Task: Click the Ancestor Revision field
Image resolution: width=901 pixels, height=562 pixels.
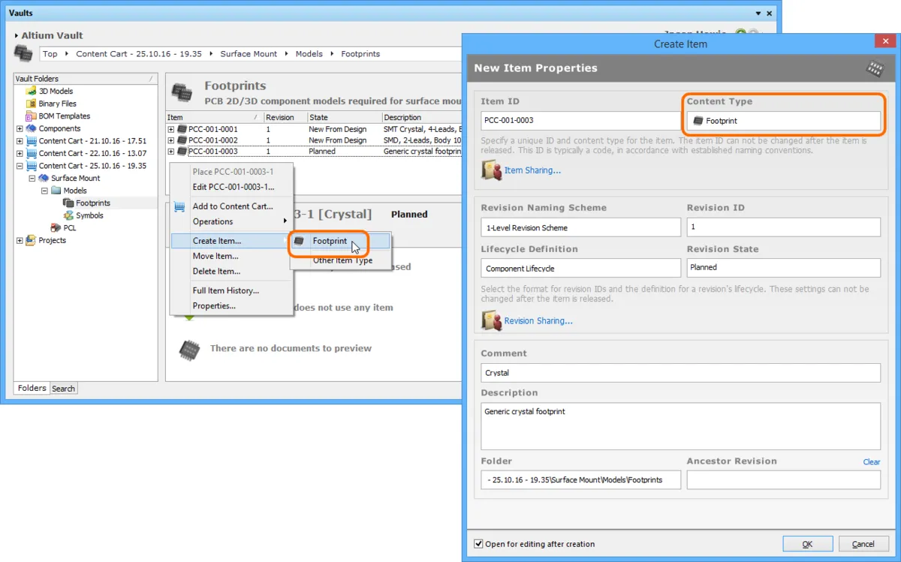Action: click(x=783, y=480)
